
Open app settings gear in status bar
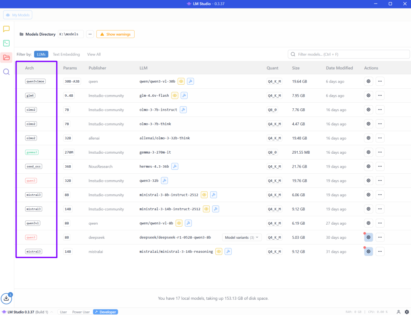pyautogui.click(x=407, y=312)
